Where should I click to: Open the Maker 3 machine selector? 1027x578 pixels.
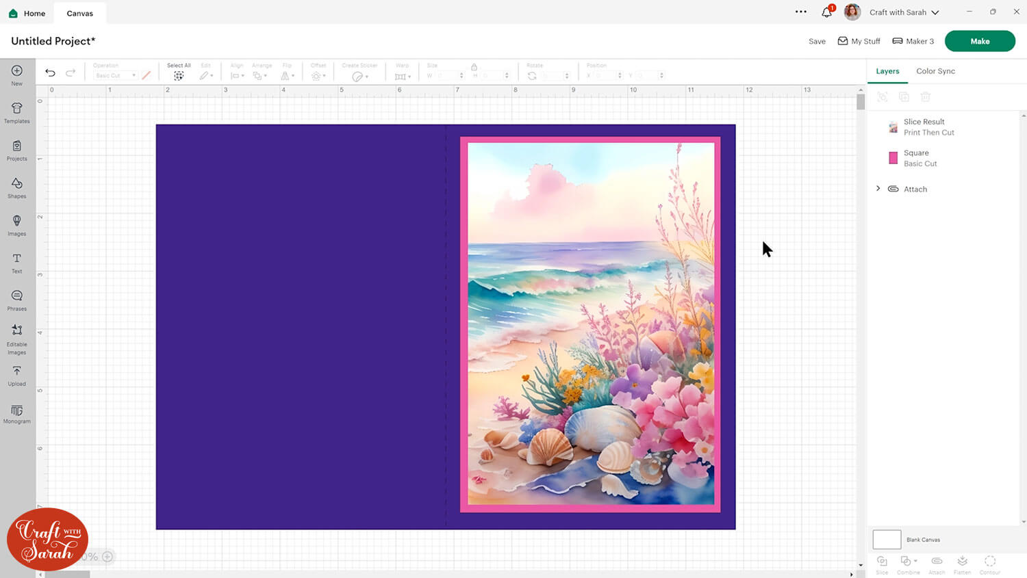pos(913,41)
